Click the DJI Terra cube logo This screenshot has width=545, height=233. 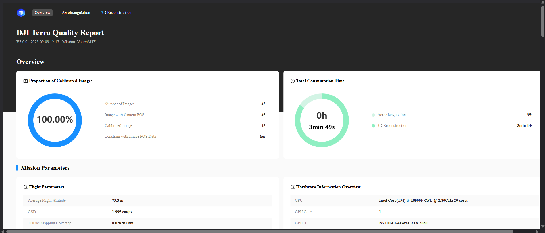(21, 13)
